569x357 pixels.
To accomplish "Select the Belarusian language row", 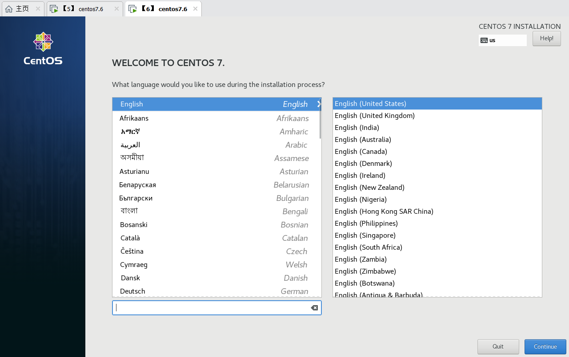I will (217, 185).
